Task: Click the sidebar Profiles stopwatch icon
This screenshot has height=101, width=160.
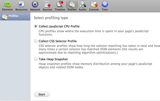Action: pyautogui.click(x=4, y=16)
